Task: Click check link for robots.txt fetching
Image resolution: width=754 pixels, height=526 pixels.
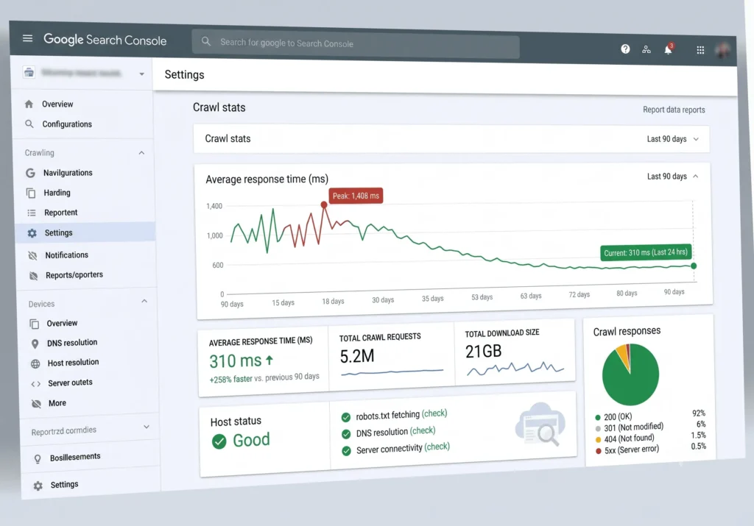Action: [x=434, y=413]
